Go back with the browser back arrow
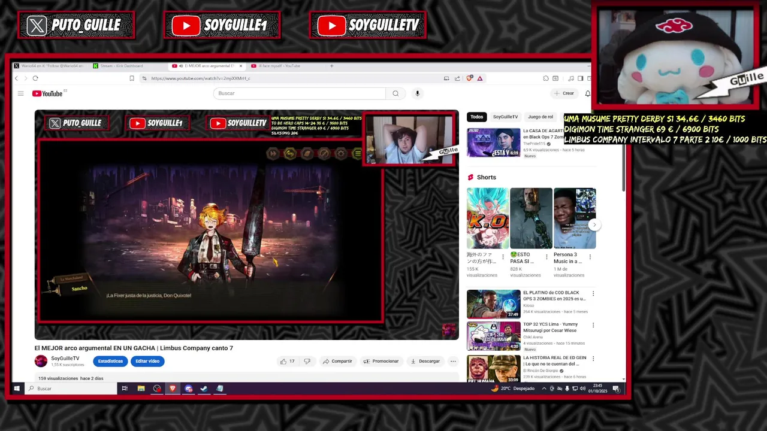 (17, 78)
